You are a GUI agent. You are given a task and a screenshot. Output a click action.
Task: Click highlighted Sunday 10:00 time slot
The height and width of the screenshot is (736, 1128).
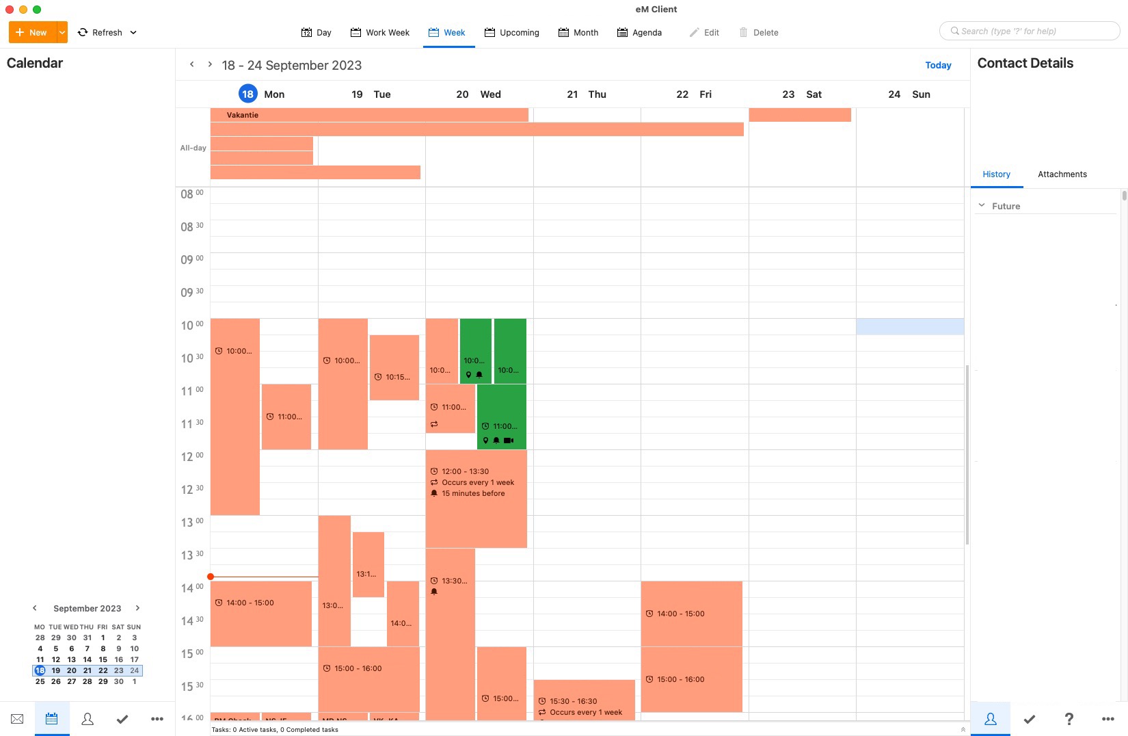(x=910, y=326)
